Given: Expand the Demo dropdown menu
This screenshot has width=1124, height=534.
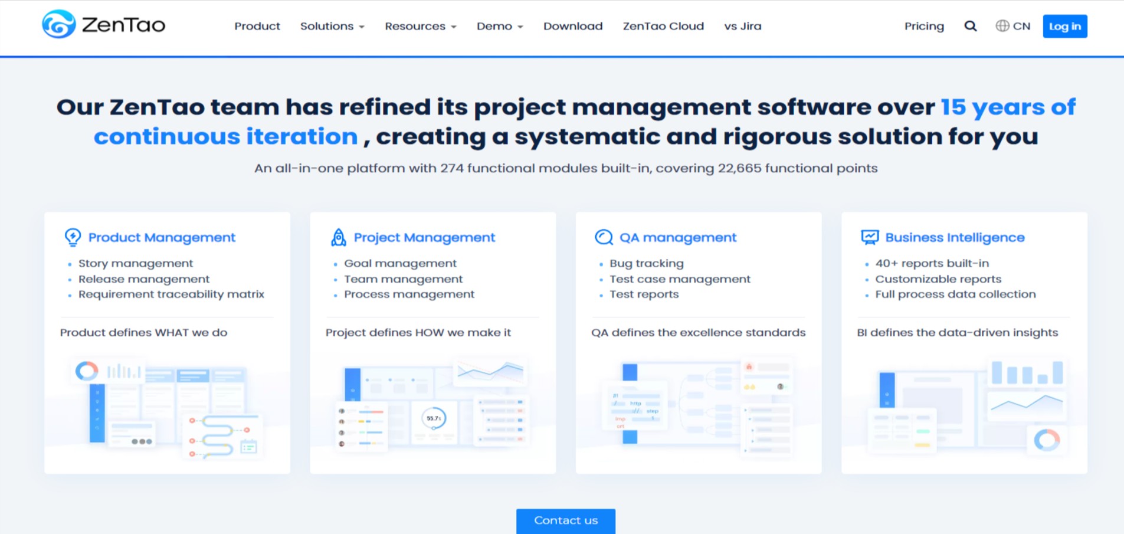Looking at the screenshot, I should (500, 26).
